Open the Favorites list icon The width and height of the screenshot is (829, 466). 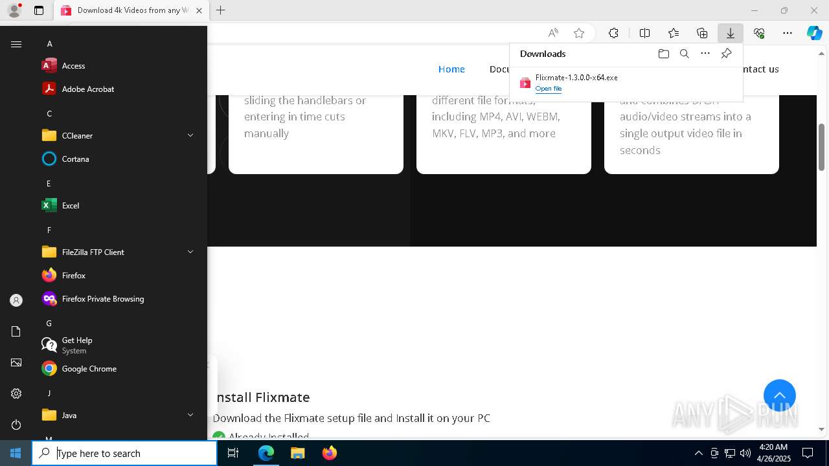click(674, 33)
